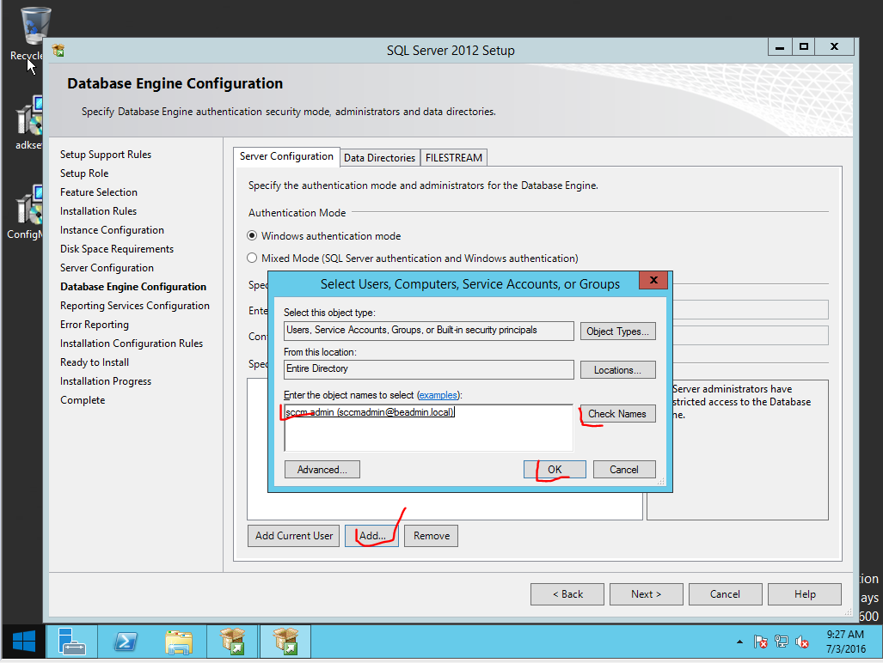The width and height of the screenshot is (883, 663).
Task: Proceed with the Next button
Action: coord(647,594)
